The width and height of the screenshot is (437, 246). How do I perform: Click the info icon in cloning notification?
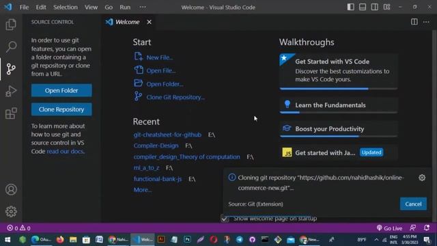click(x=232, y=178)
